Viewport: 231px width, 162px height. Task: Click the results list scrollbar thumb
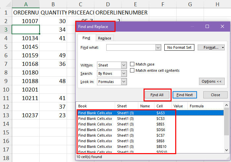point(227,121)
